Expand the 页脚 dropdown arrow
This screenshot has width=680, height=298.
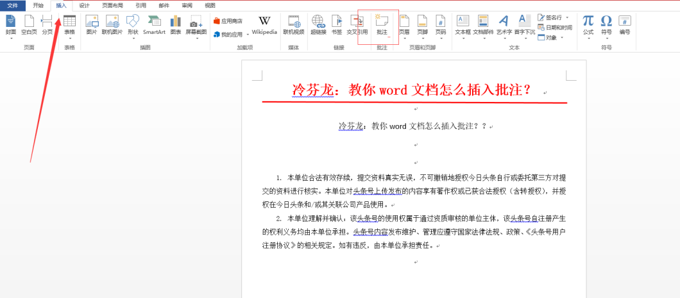coord(422,38)
